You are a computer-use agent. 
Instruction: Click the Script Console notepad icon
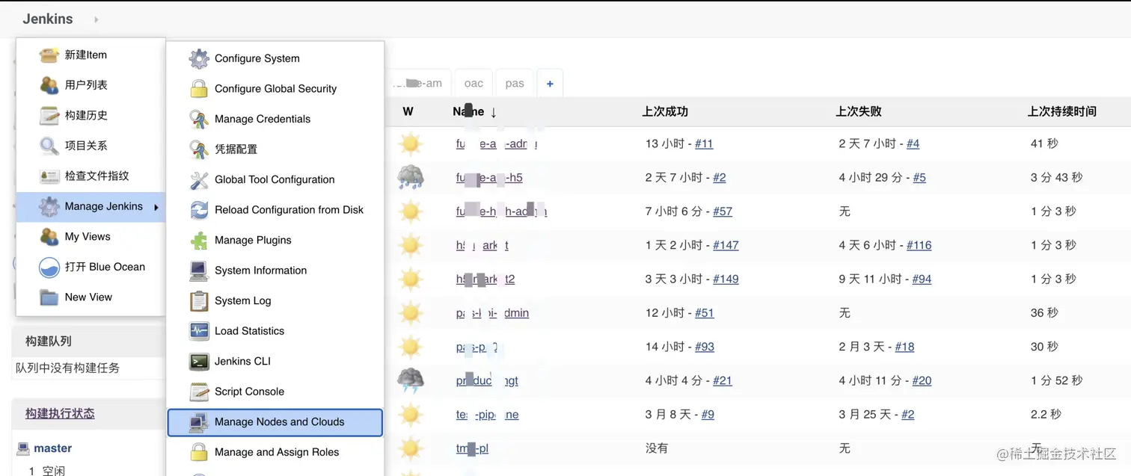pos(199,392)
